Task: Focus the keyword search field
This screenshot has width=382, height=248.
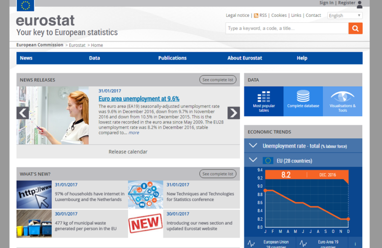Action: click(x=287, y=28)
